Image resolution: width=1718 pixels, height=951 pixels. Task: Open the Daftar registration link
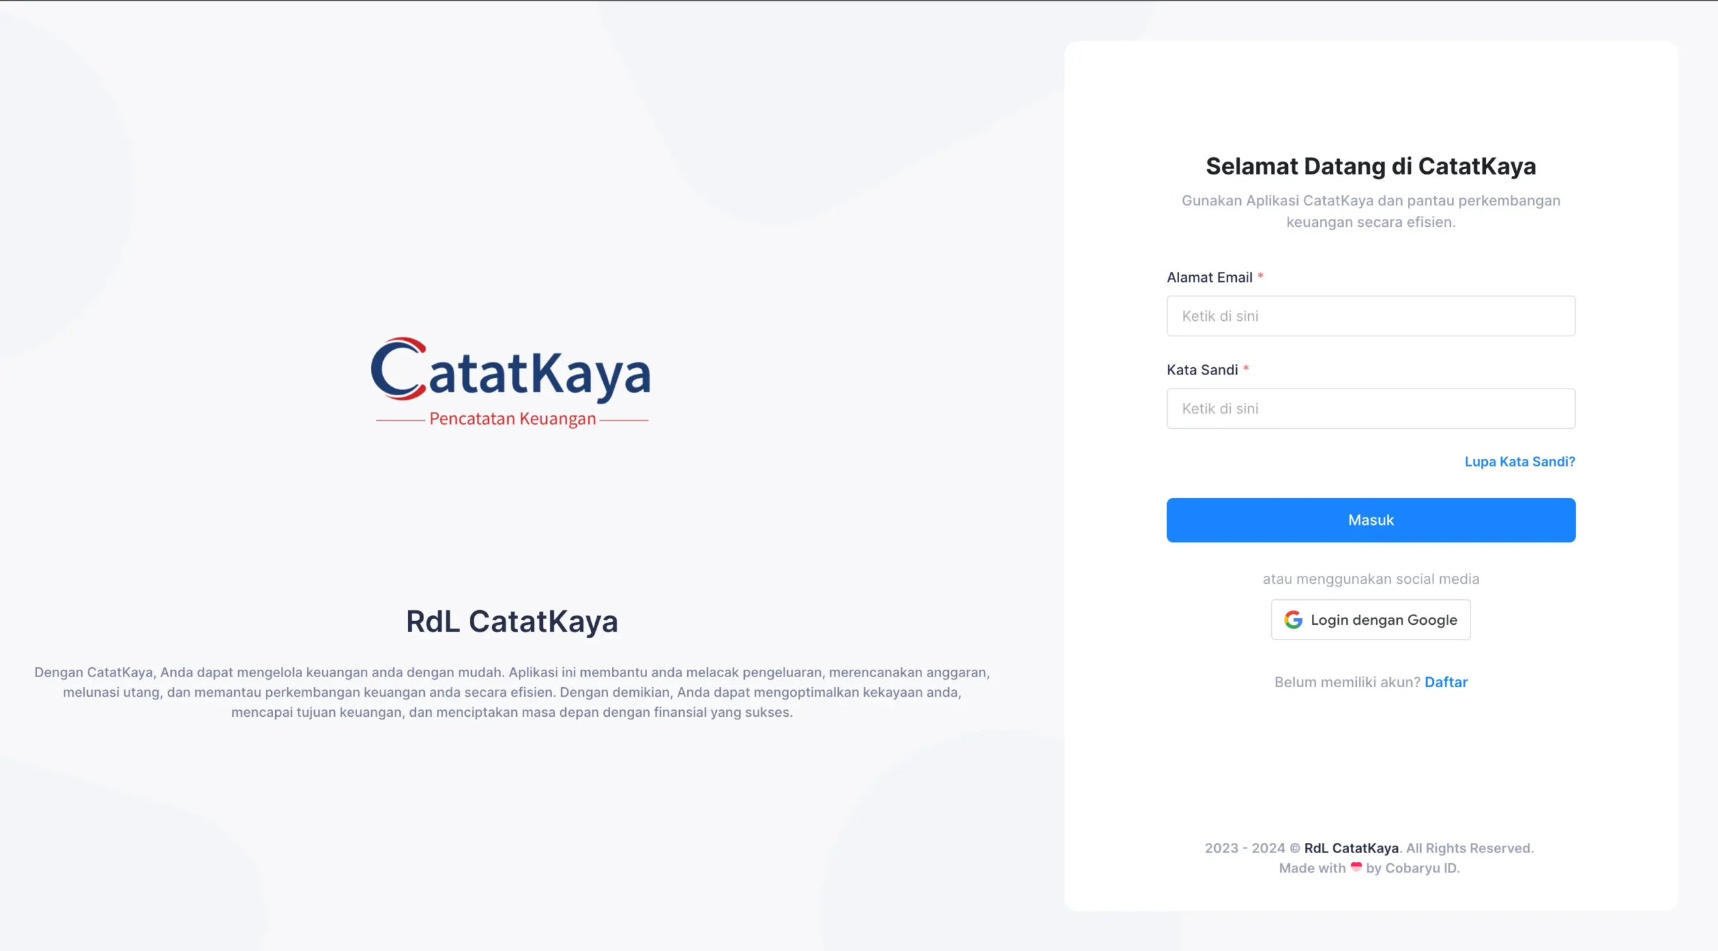(x=1446, y=682)
